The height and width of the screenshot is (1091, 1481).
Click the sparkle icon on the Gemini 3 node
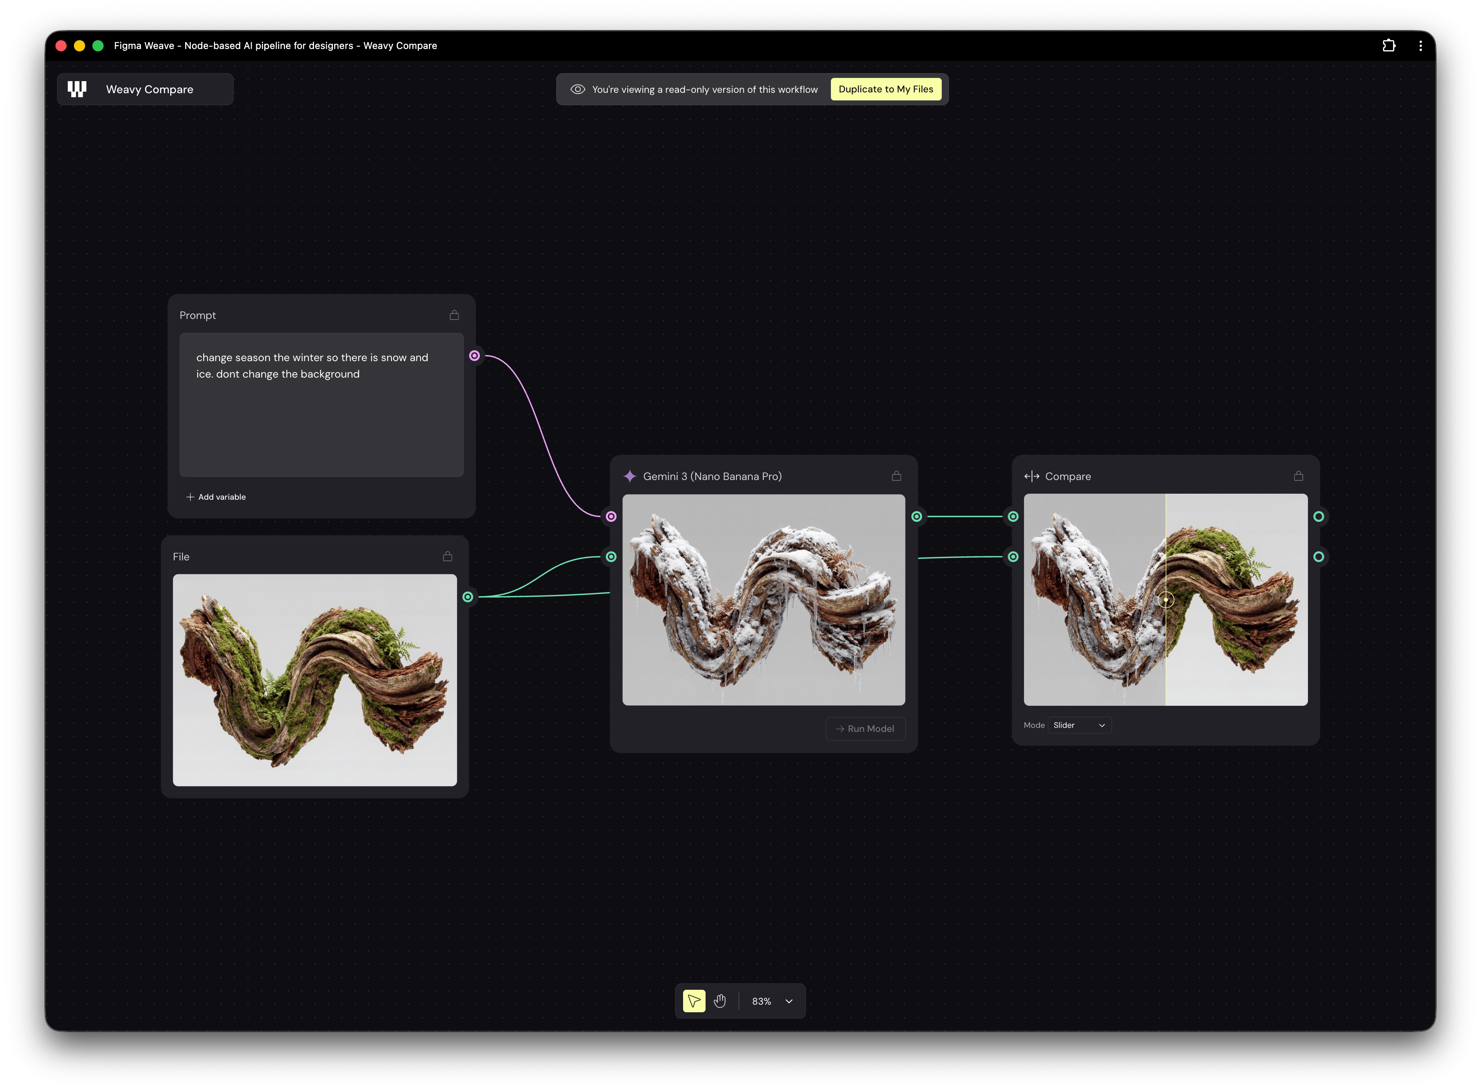630,476
